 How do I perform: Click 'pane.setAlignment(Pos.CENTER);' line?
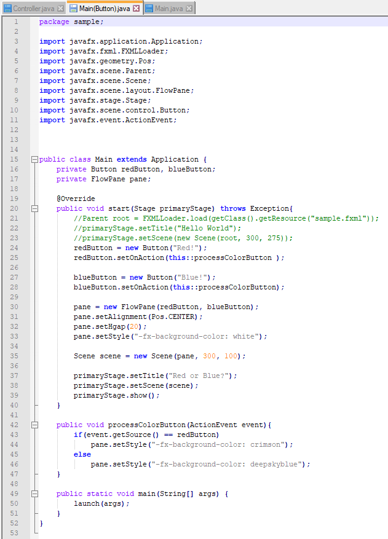pos(138,317)
